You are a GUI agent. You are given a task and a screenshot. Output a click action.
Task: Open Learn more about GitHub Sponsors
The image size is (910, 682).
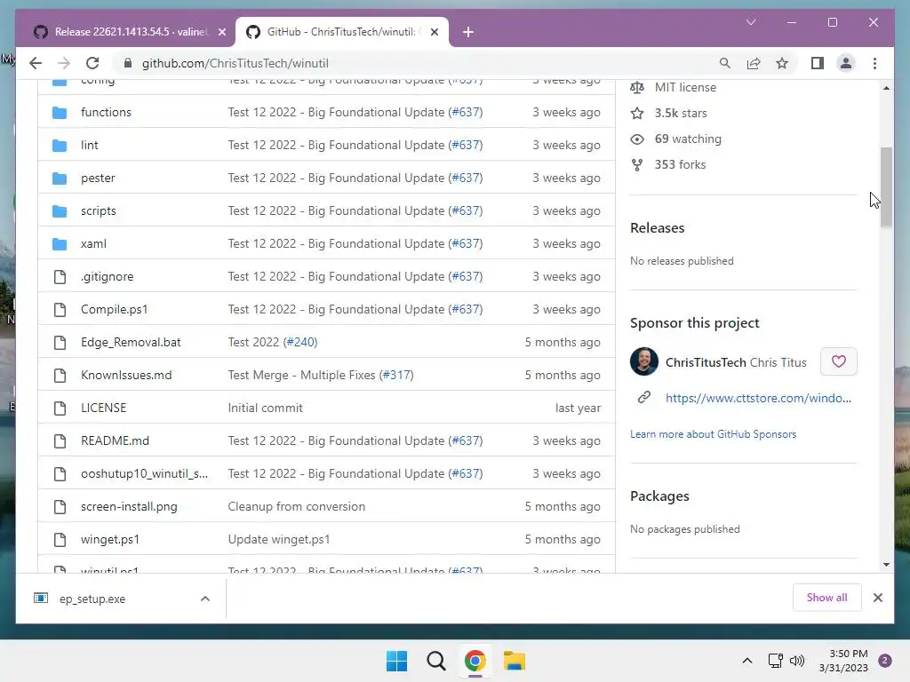pos(714,433)
